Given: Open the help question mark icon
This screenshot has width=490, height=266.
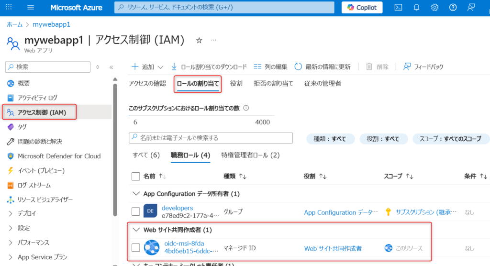Looking at the screenshot, I should (453, 8).
